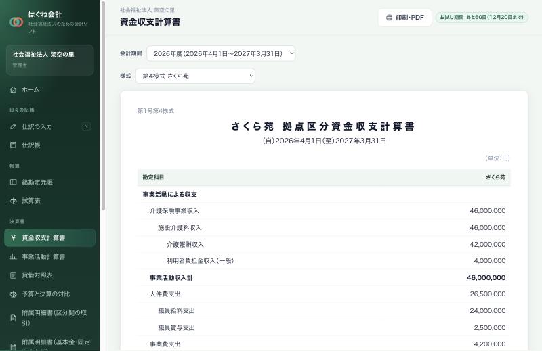Open 総勘定元帳 in the sidebar
542x351 pixels.
49,182
